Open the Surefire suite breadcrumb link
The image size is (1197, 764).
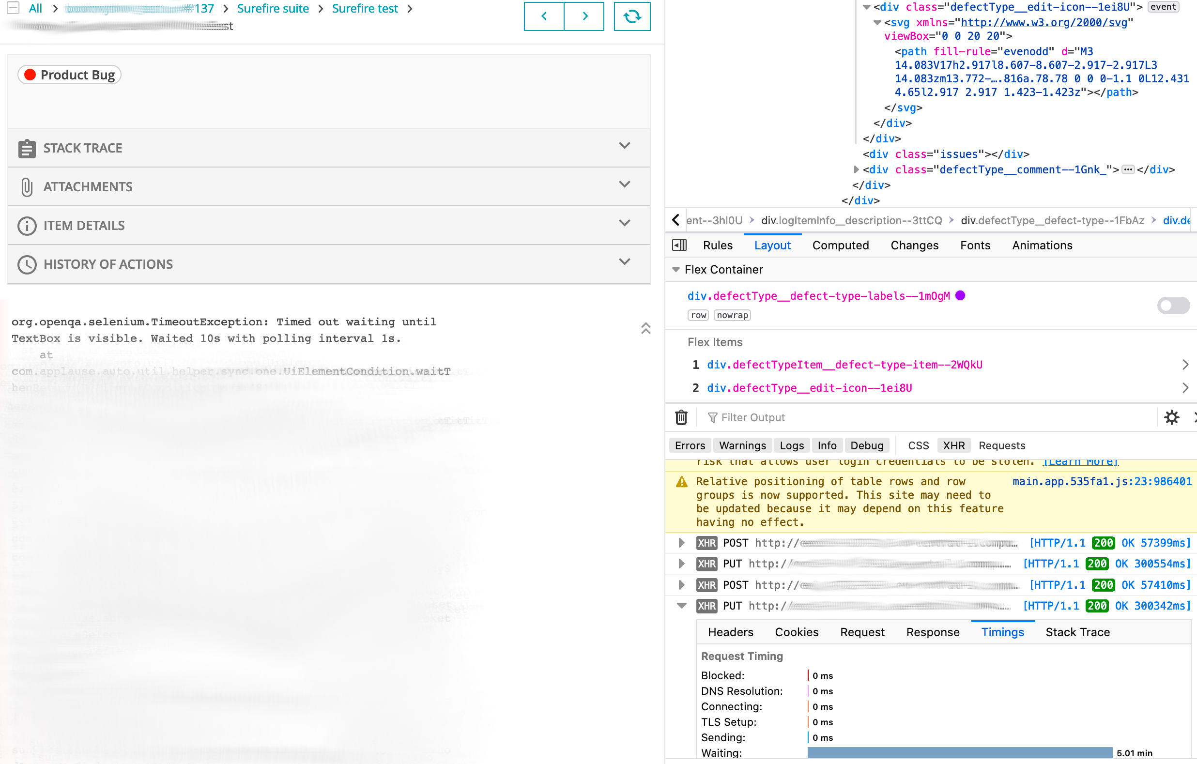(273, 8)
